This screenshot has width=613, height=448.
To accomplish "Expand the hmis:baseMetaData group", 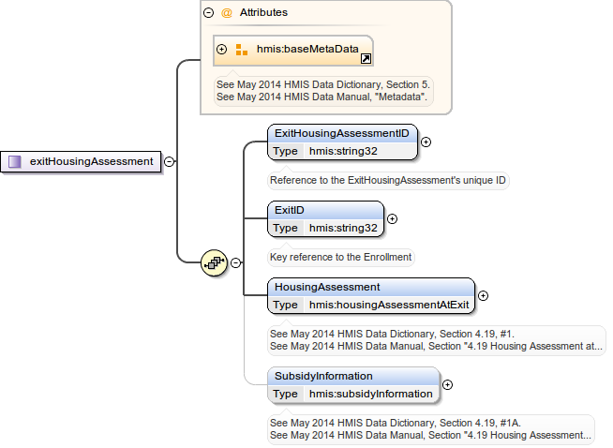I will (x=222, y=50).
